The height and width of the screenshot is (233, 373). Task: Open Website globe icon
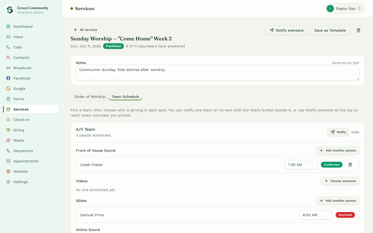pyautogui.click(x=8, y=171)
